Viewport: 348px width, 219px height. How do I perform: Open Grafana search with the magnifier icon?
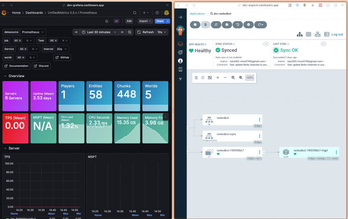tap(135, 13)
